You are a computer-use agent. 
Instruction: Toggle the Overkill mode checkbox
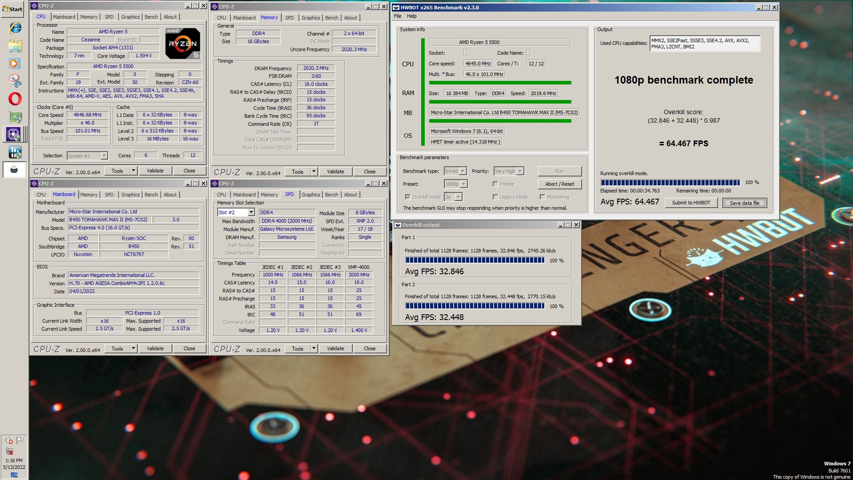408,197
